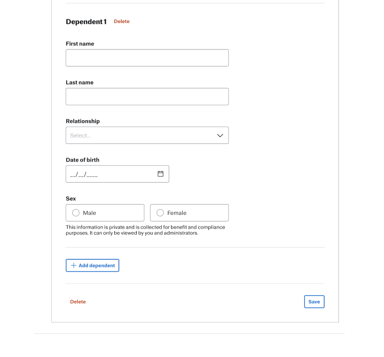The image size is (384, 357).
Task: Open the Relationship 'Select...' combo box
Action: click(x=138, y=136)
